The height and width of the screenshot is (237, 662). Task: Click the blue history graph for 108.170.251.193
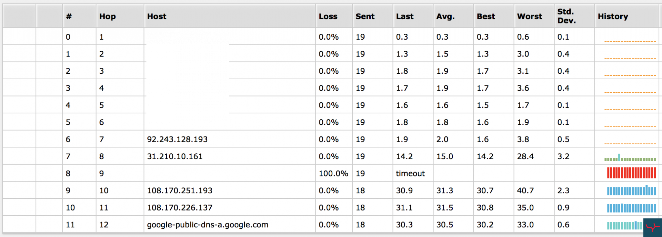(631, 190)
